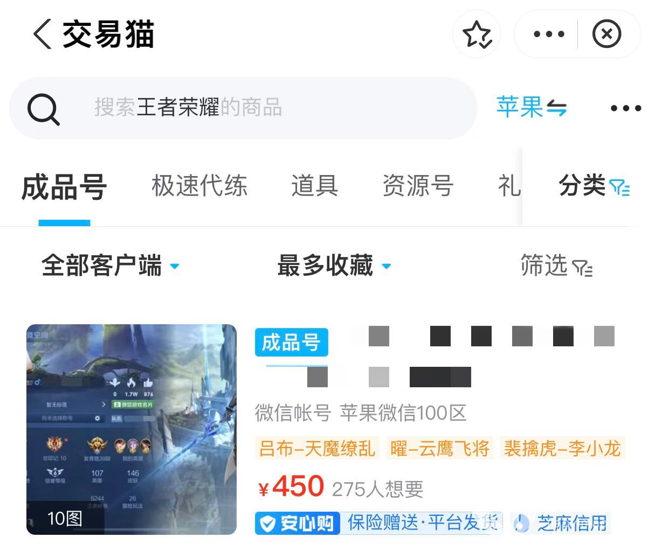Open the listing's game screenshot thumbnail
The image size is (669, 551).
click(132, 429)
